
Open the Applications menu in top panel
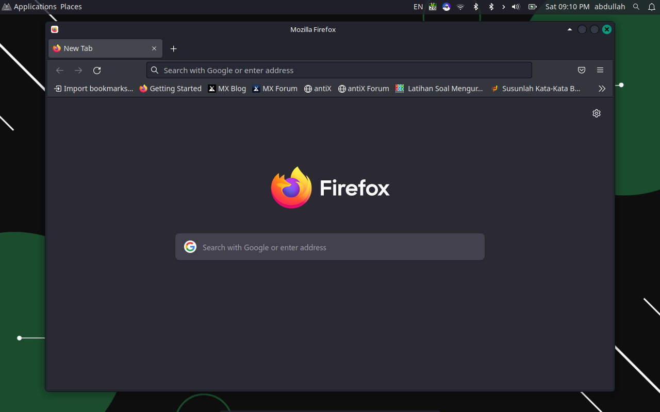(x=30, y=7)
